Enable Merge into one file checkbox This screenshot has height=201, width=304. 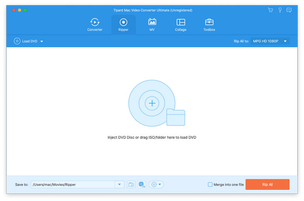pyautogui.click(x=210, y=184)
